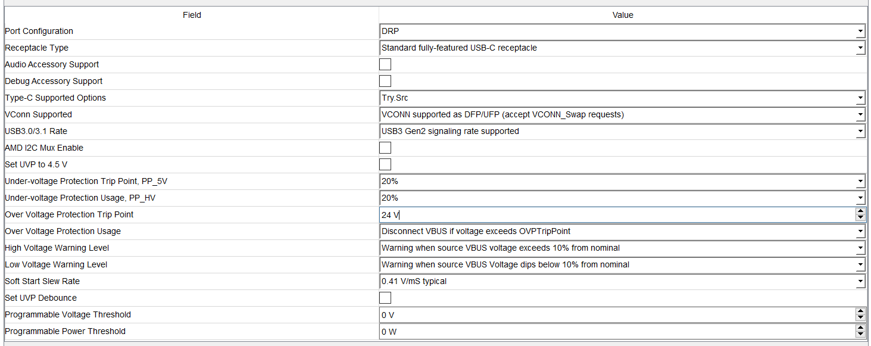The width and height of the screenshot is (871, 346).
Task: Open the High Voltage Warning Level dropdown
Action: coord(860,248)
